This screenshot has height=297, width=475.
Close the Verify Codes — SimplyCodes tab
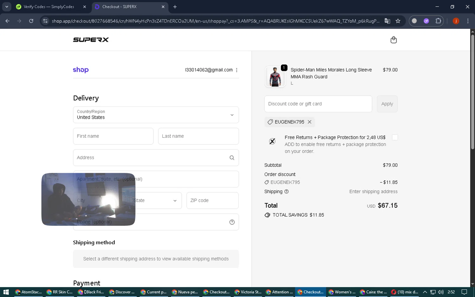click(85, 7)
